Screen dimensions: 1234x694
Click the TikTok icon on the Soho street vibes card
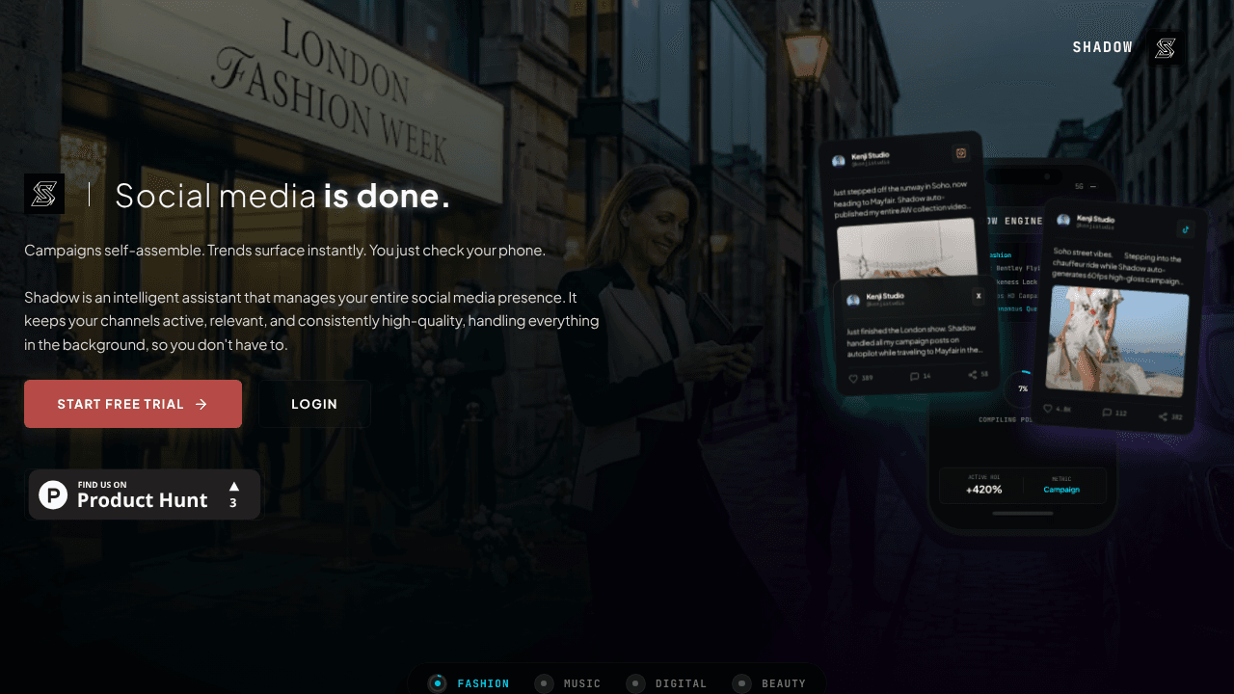(x=1185, y=229)
